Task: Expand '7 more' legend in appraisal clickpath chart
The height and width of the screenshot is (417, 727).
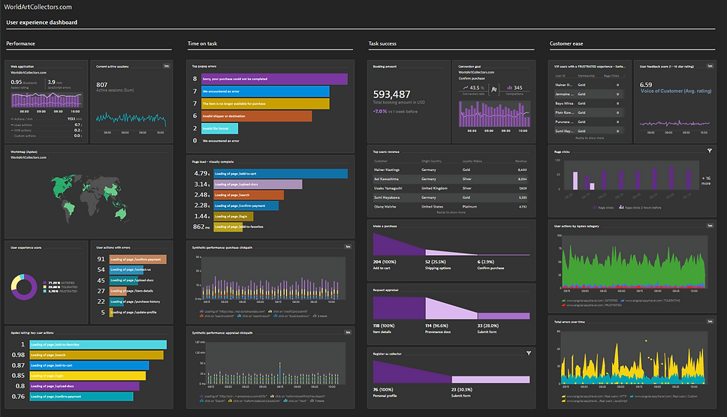Action: click(318, 400)
